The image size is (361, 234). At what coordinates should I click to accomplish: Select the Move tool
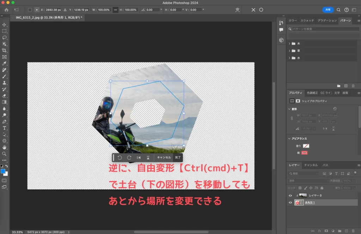coord(4,25)
